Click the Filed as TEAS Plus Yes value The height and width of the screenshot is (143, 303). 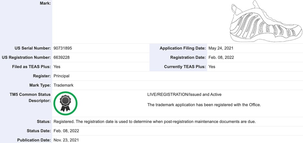click(57, 67)
